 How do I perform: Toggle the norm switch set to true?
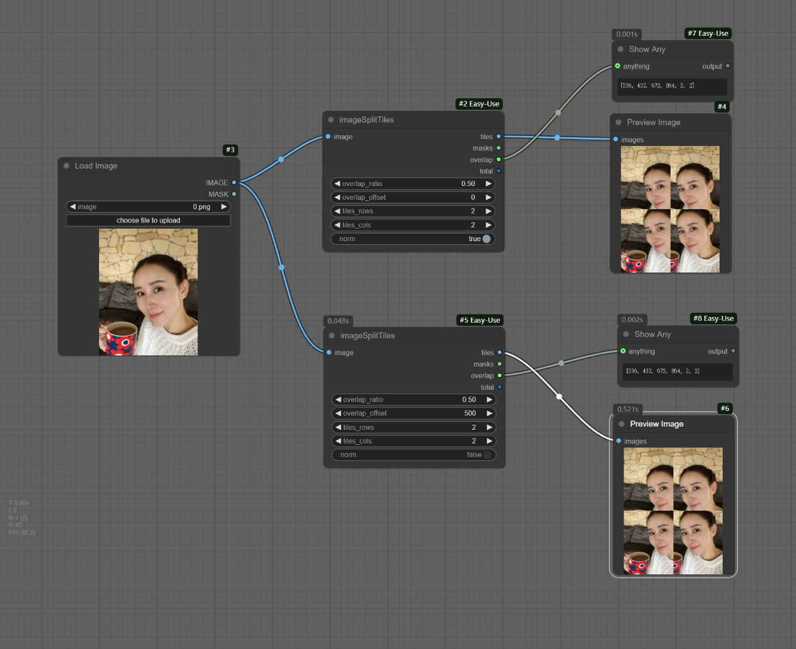(x=486, y=239)
